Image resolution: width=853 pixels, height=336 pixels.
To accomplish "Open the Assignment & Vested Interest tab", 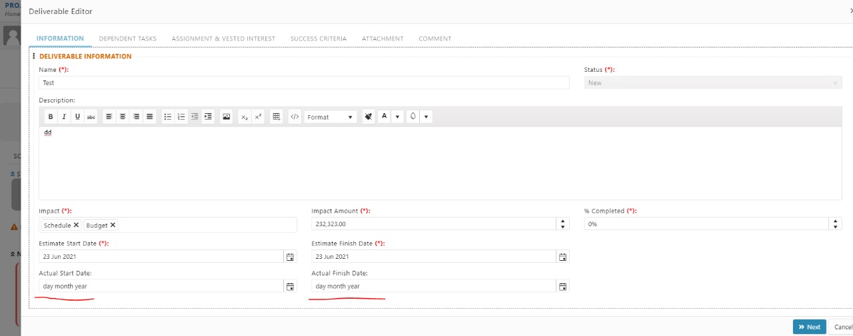I will coord(223,39).
